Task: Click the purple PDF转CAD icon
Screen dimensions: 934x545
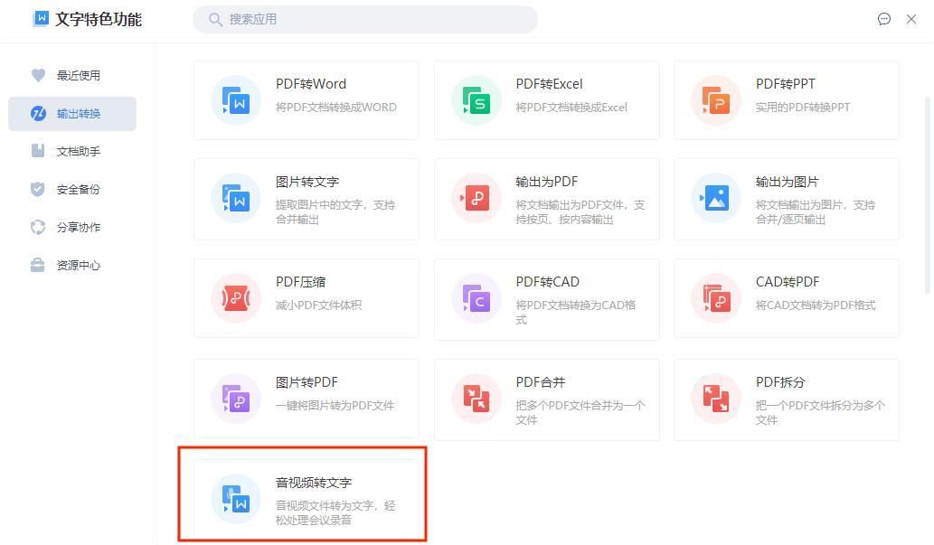Action: (476, 298)
